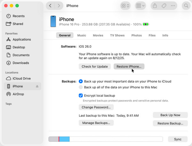Click the Locations sidebar section header

point(12,72)
